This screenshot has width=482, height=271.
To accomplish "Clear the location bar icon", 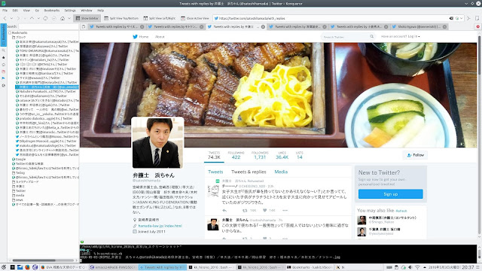I will pyautogui.click(x=451, y=18).
